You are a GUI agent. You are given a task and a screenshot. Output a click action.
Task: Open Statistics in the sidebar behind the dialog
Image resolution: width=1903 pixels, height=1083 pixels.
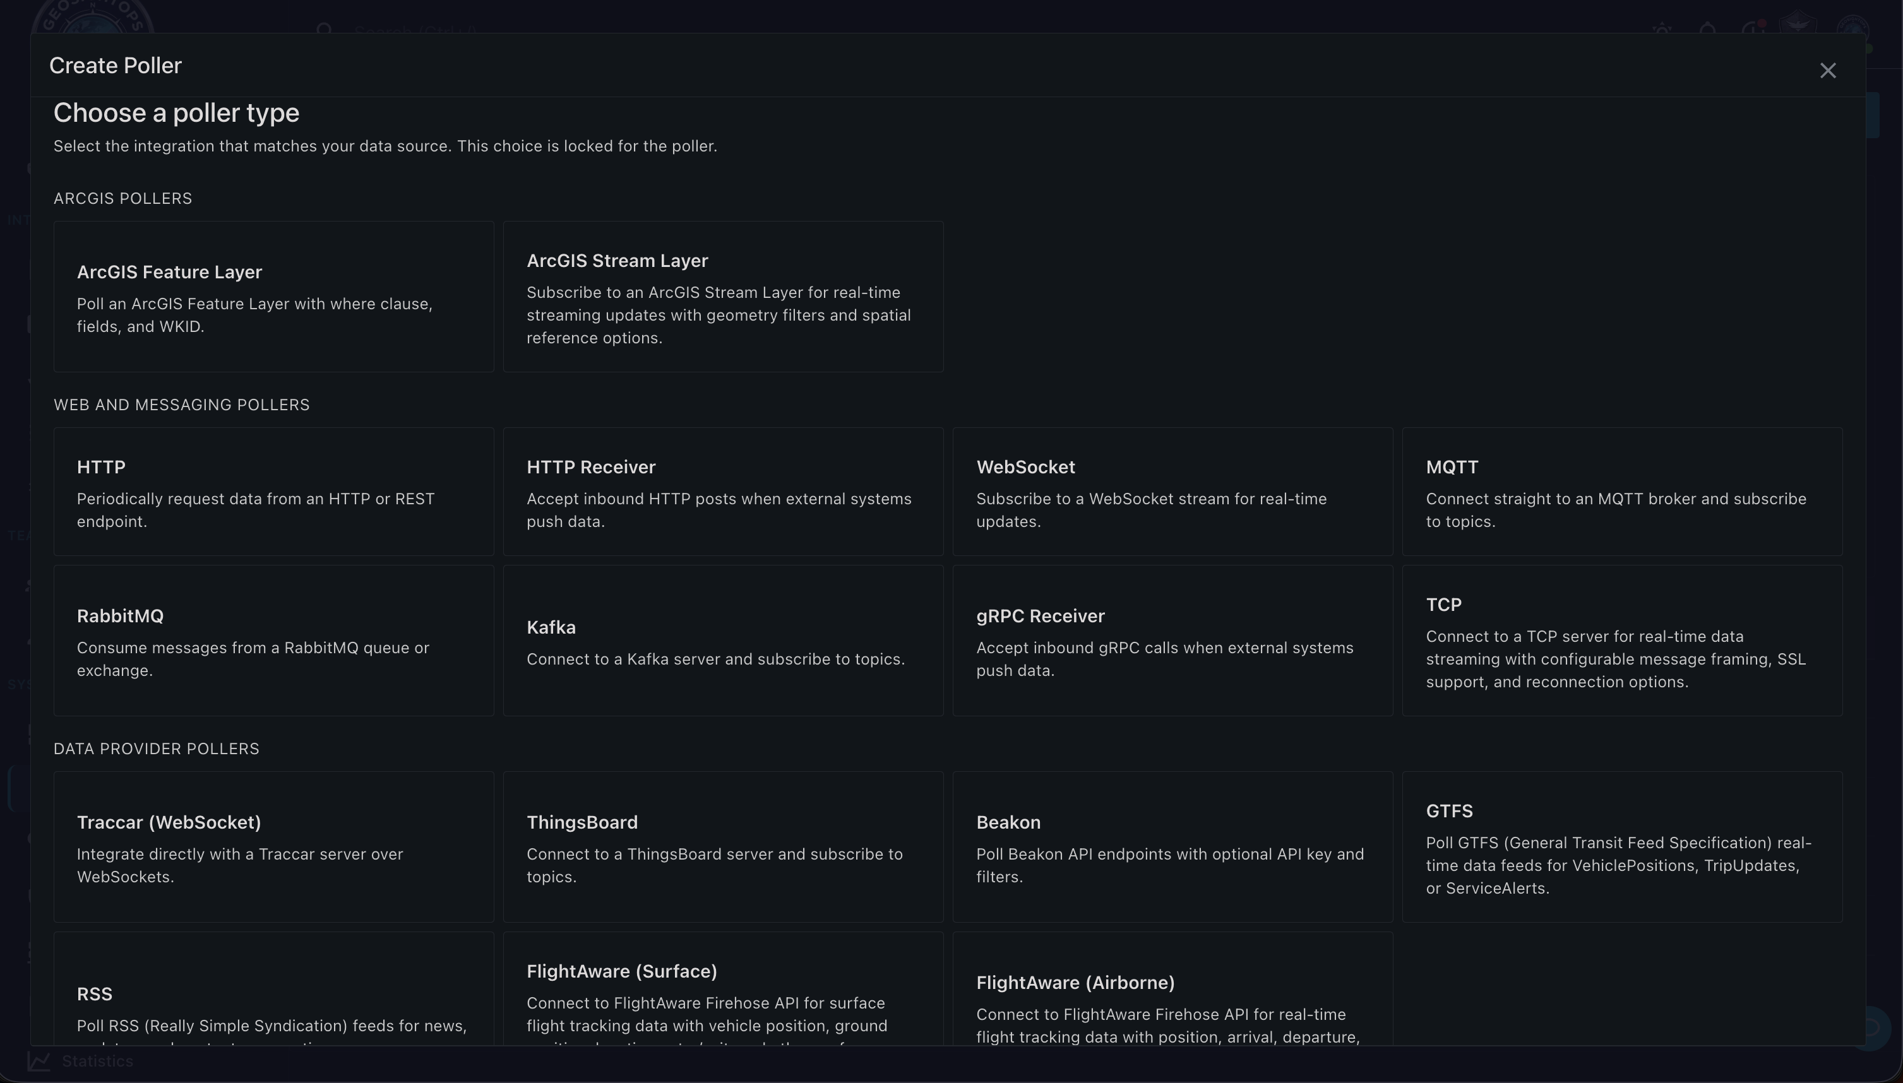(80, 1061)
